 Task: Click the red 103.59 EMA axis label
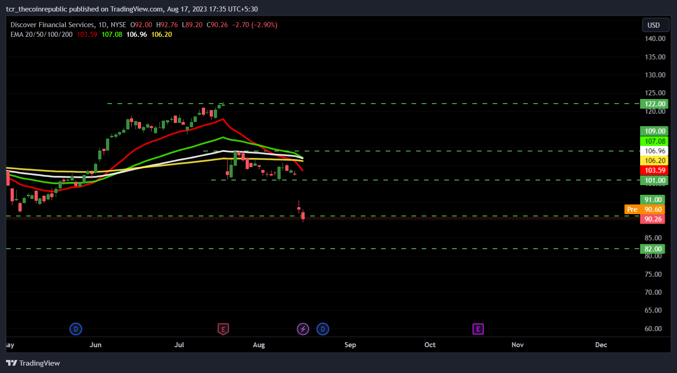coord(654,170)
